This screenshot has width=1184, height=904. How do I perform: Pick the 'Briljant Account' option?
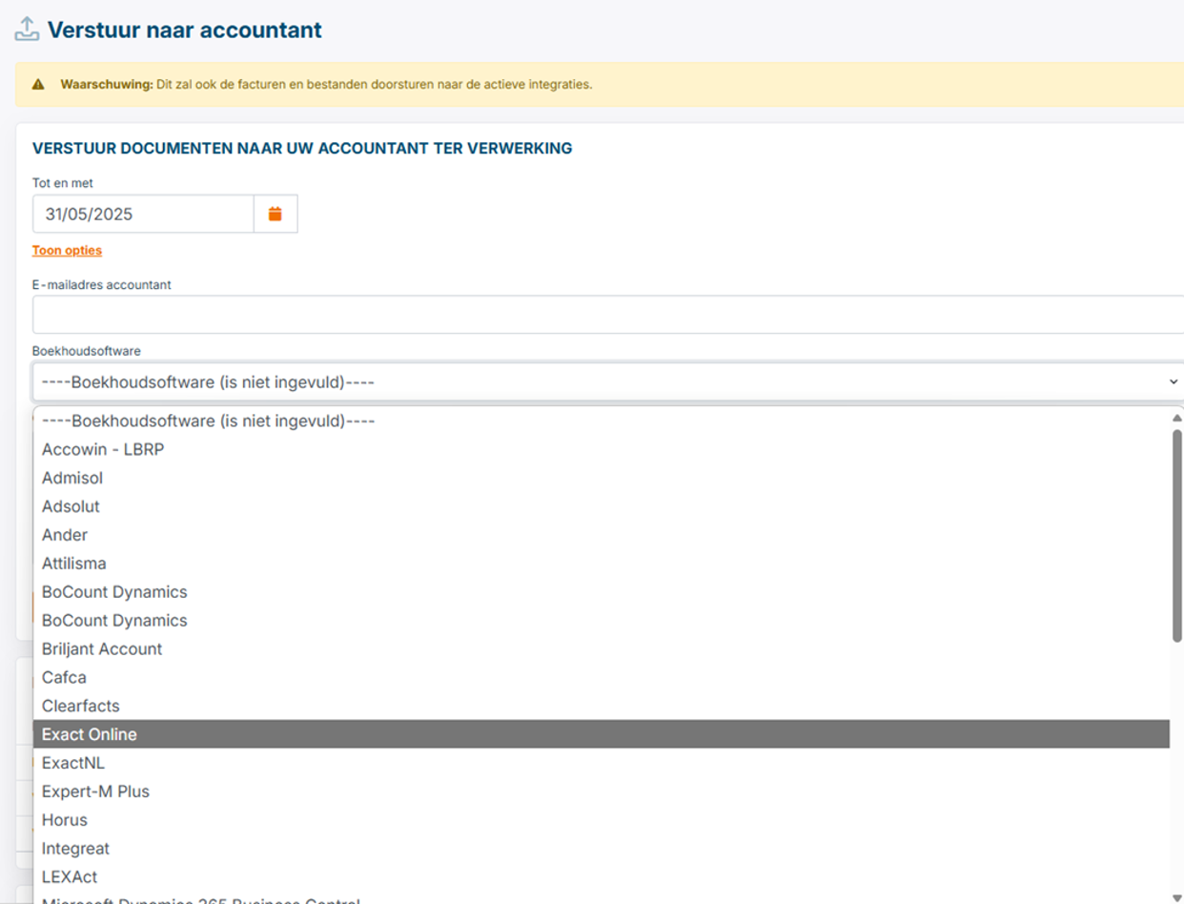pyautogui.click(x=102, y=649)
